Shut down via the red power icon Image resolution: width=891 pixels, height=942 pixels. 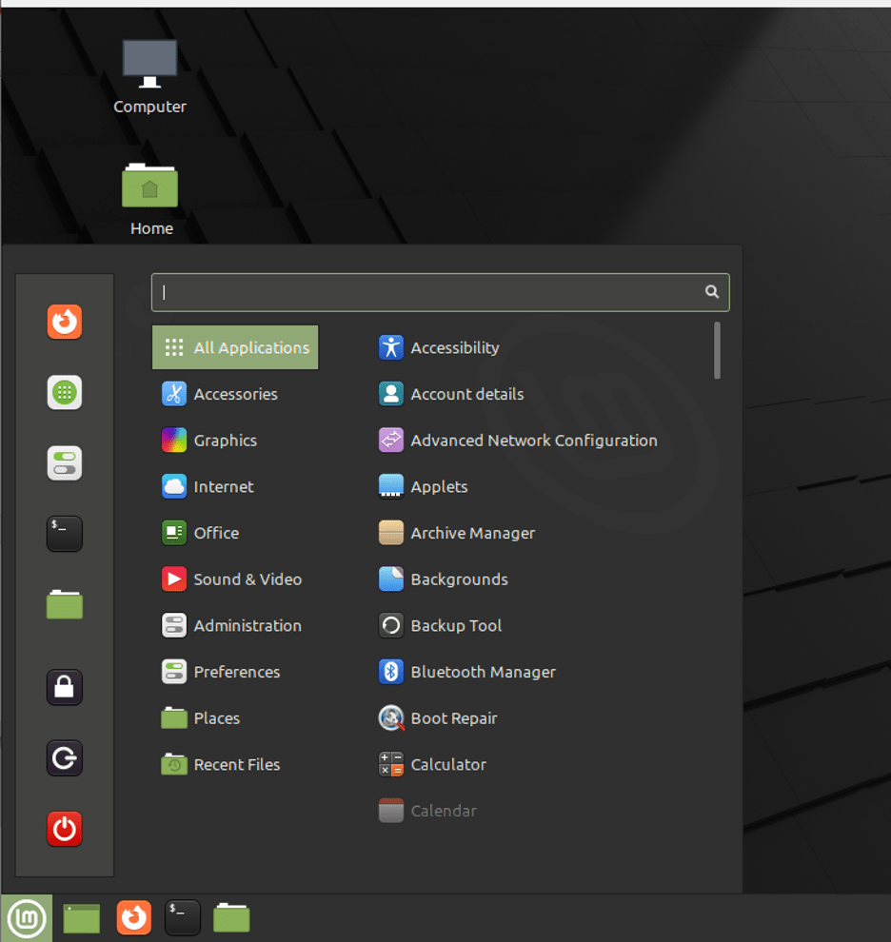coord(64,829)
